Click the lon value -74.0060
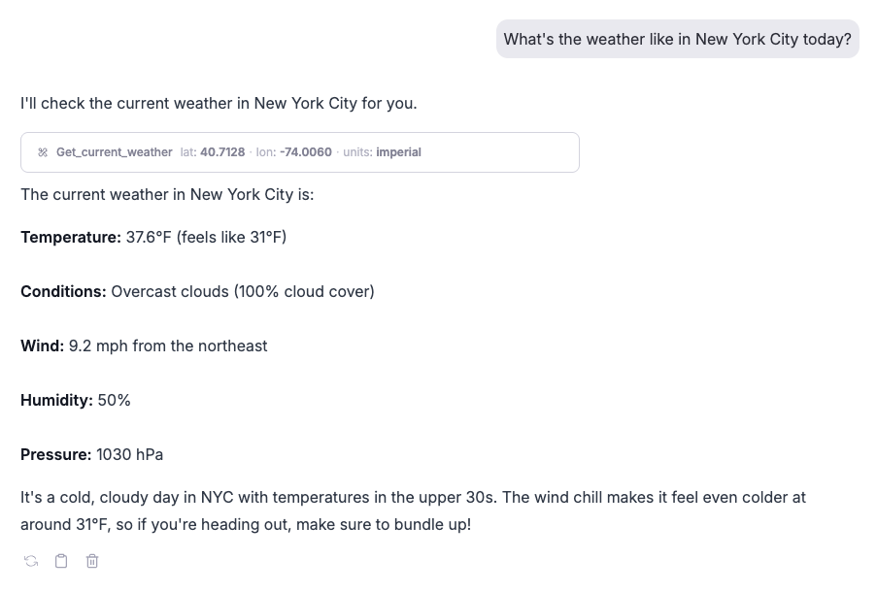This screenshot has height=592, width=877. pos(305,152)
